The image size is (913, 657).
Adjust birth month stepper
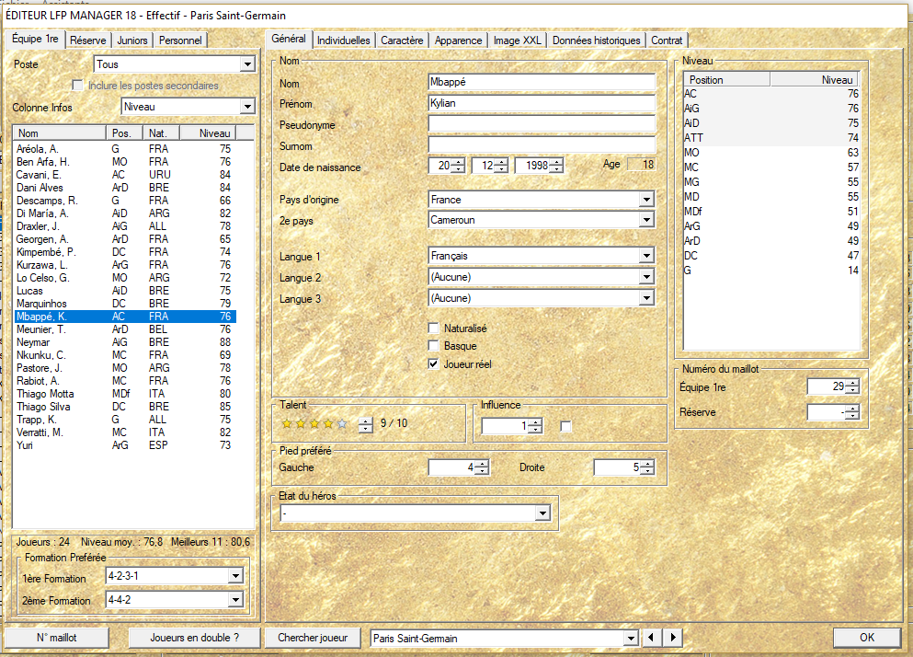[502, 166]
